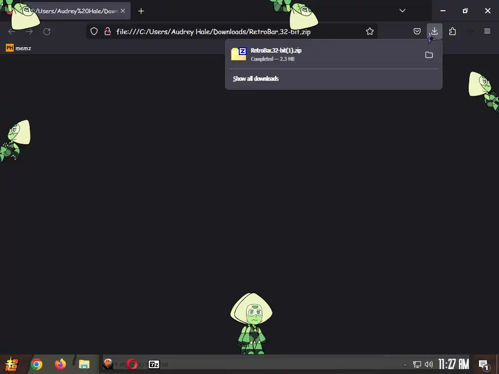Open the memz bookmark
This screenshot has height=374, width=499.
coord(19,48)
